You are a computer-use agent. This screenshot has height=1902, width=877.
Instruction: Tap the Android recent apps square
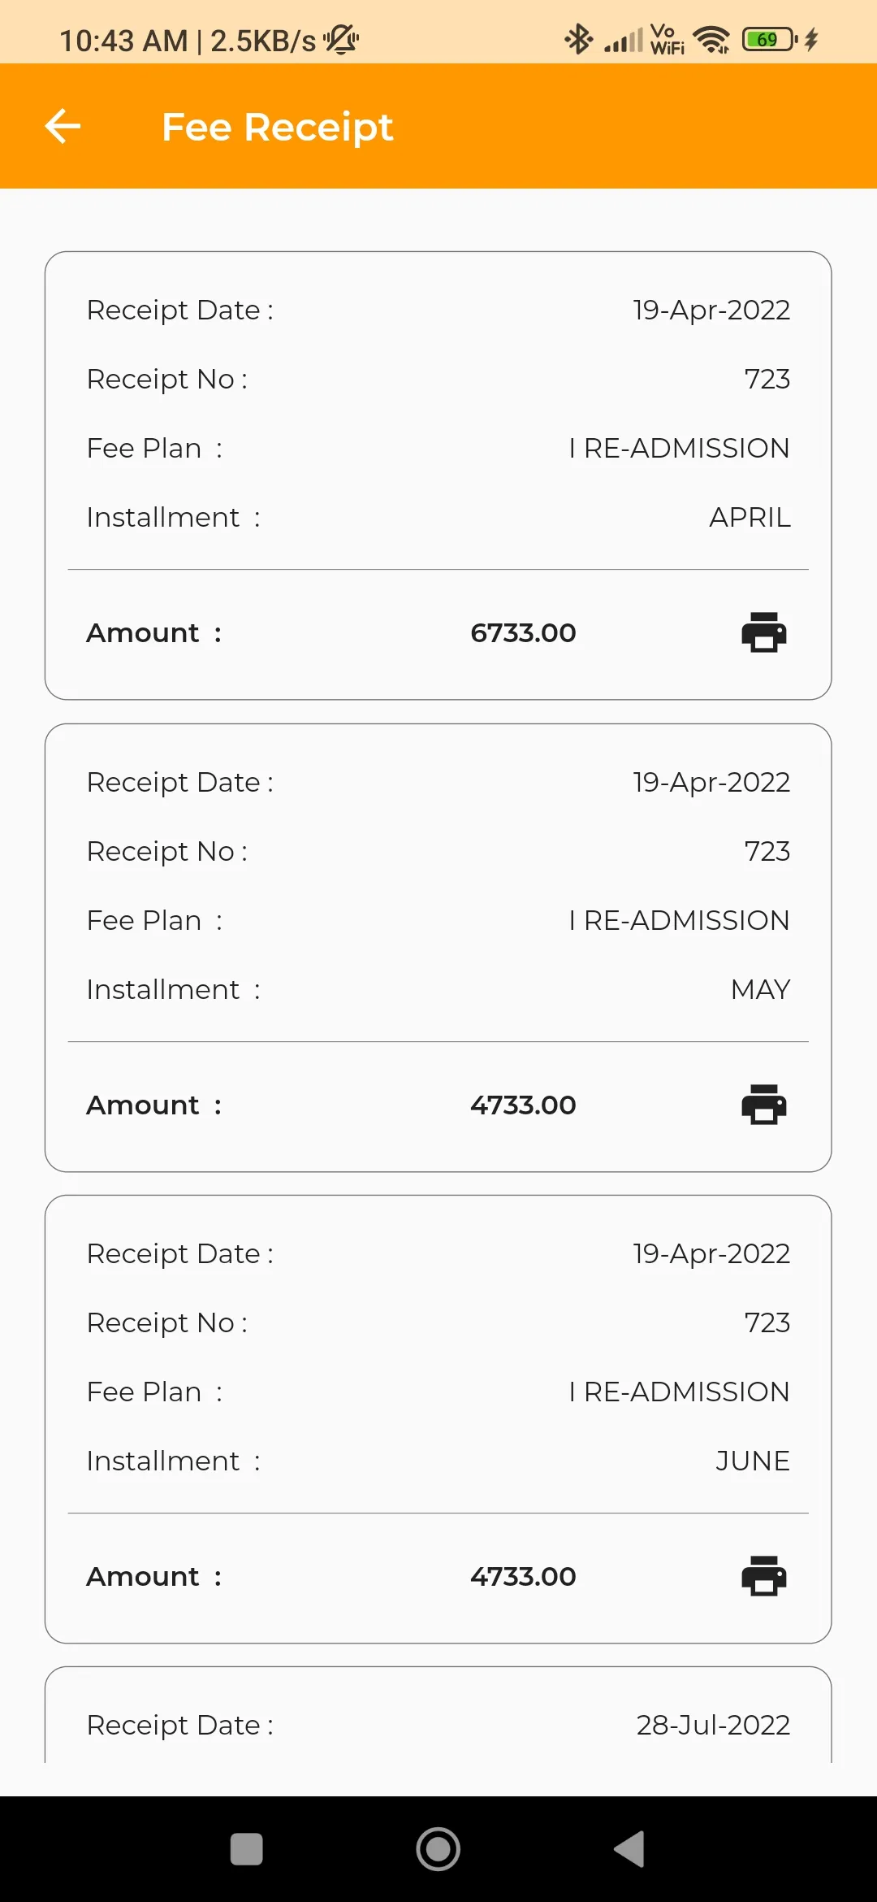pos(247,1849)
